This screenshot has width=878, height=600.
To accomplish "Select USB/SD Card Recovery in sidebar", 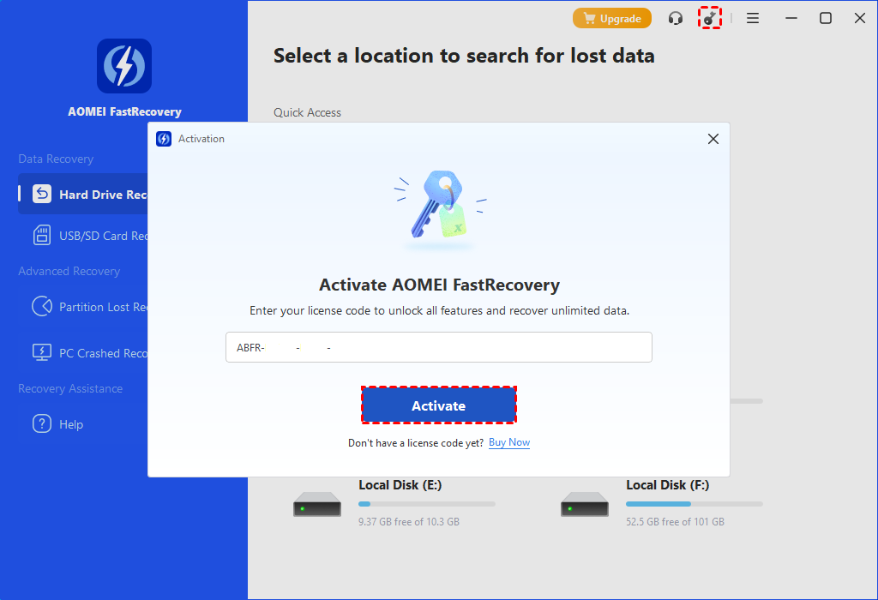I will (83, 236).
